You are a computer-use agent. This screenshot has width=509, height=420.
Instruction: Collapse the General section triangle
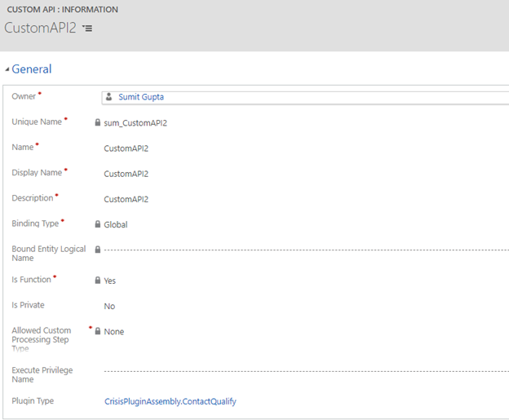7,70
